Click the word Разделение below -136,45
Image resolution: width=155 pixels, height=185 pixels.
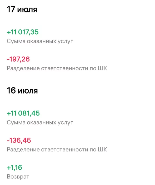pos(23,150)
